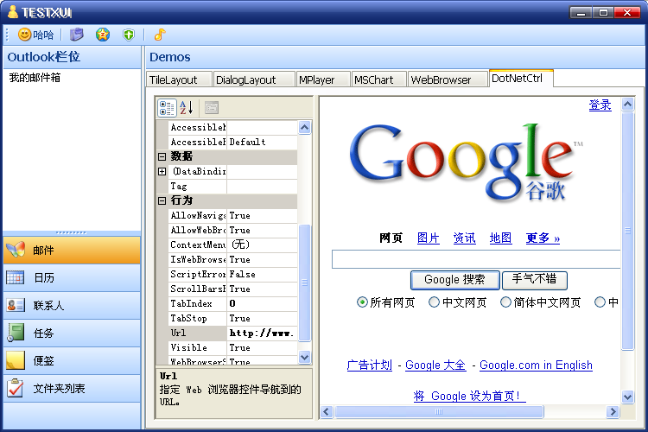Image resolution: width=648 pixels, height=432 pixels.
Task: Select the IsWebBrowserContextMenuEnabled property row
Action: pyautogui.click(x=232, y=259)
